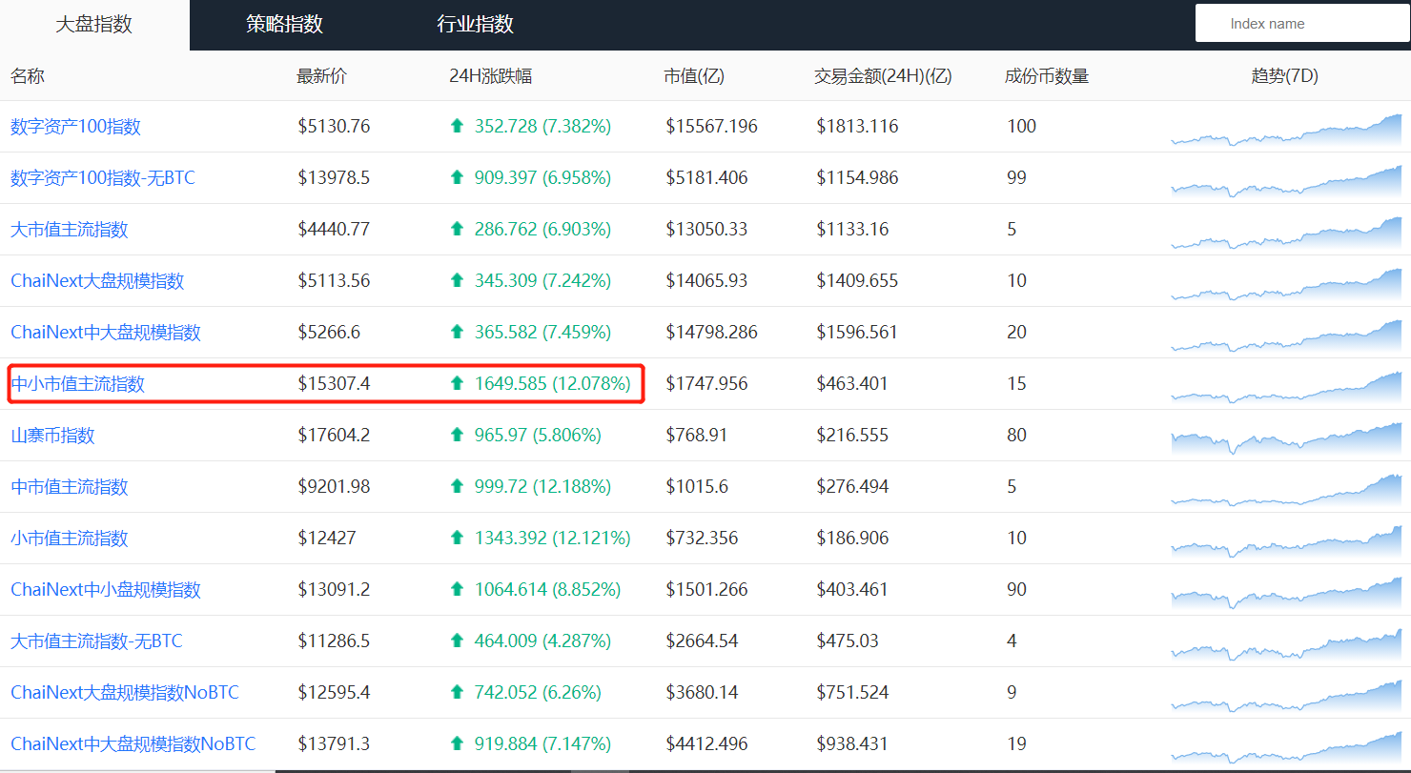The image size is (1411, 773).
Task: Open the 中小市值主流指数 link
Action: tap(77, 384)
